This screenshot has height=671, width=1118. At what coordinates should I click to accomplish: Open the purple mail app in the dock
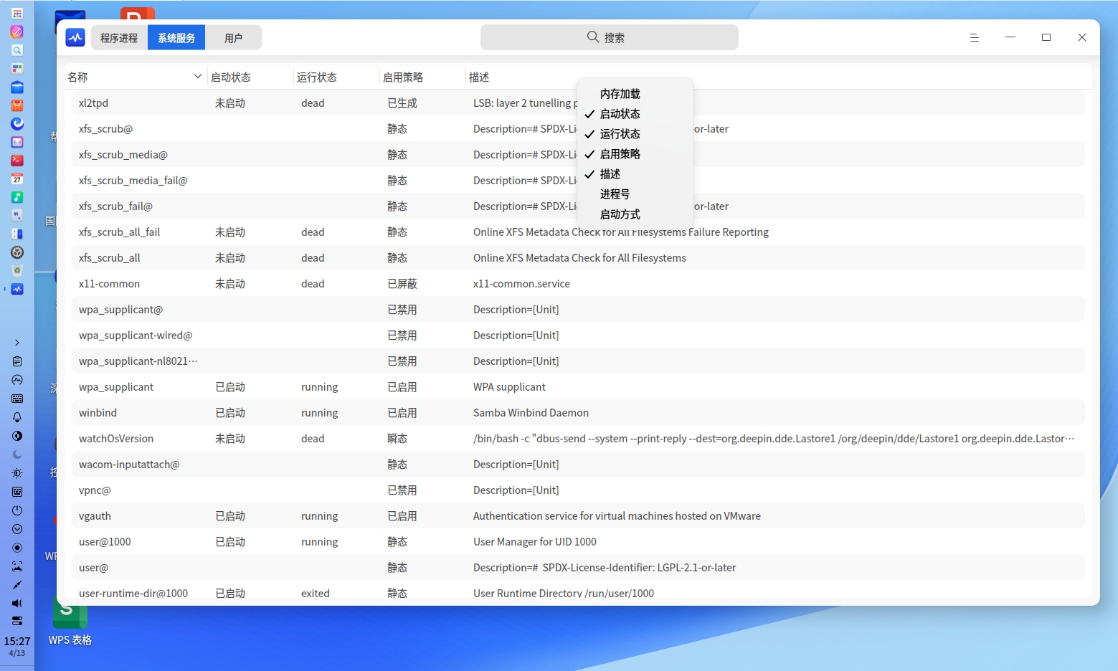click(x=17, y=142)
